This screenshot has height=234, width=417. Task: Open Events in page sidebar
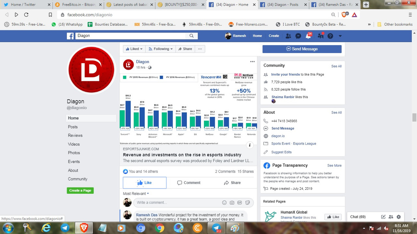[74, 162]
